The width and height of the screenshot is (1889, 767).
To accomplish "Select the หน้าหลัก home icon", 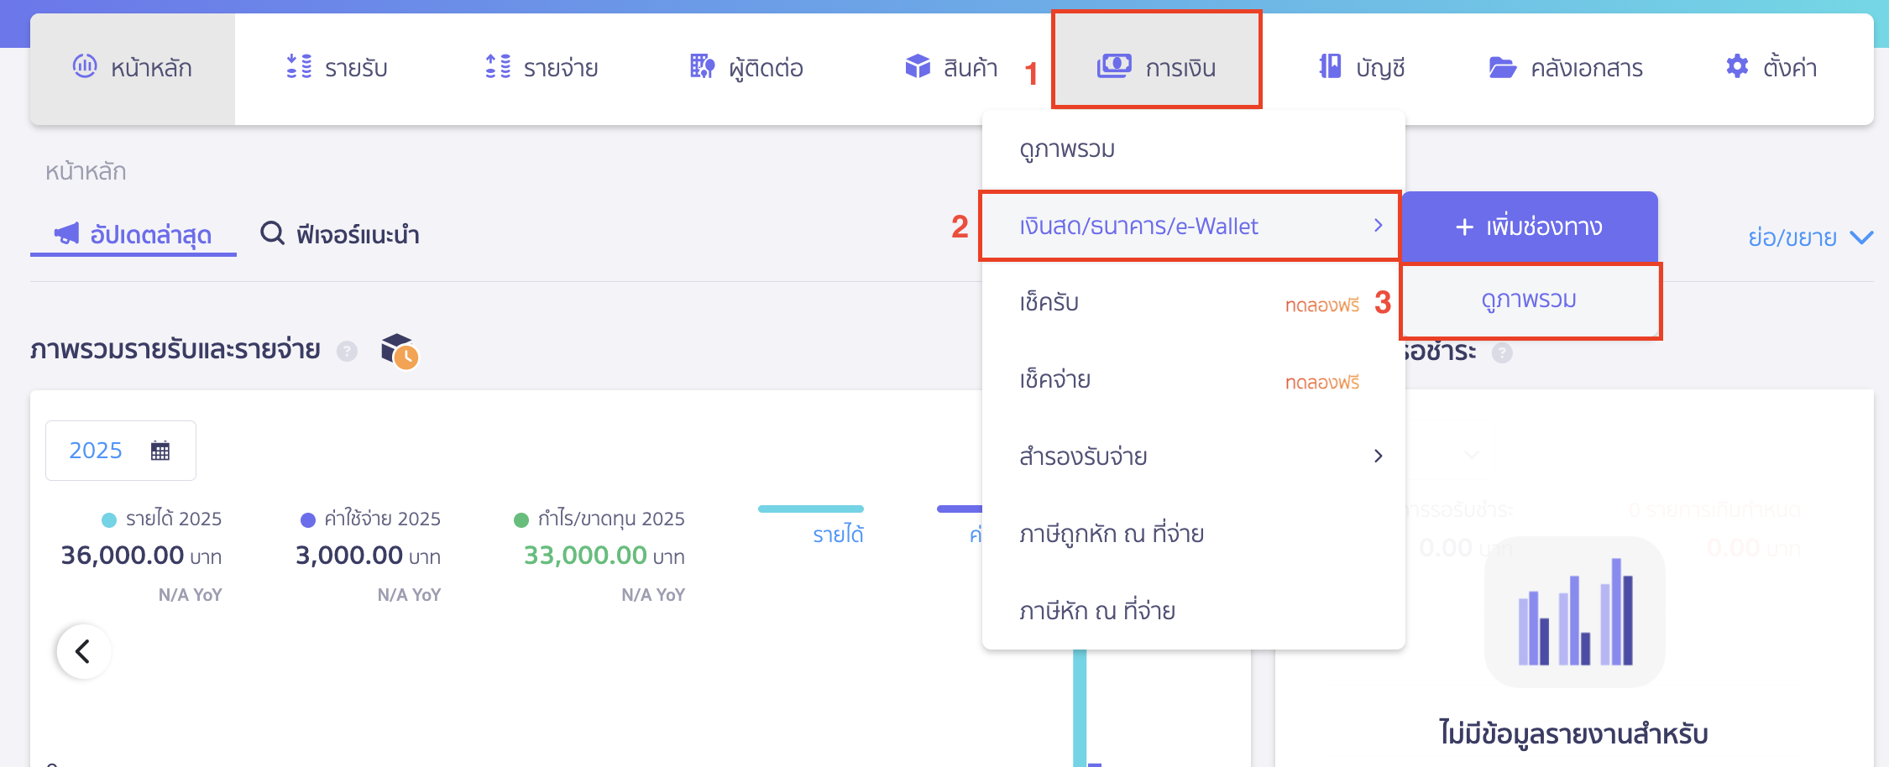I will [x=86, y=67].
